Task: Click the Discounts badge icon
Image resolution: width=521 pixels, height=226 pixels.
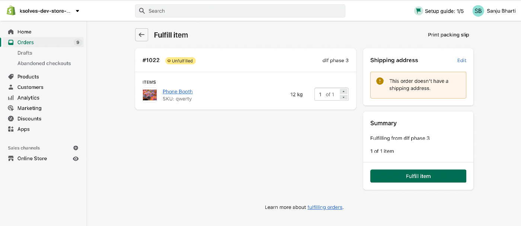Action: [11, 119]
